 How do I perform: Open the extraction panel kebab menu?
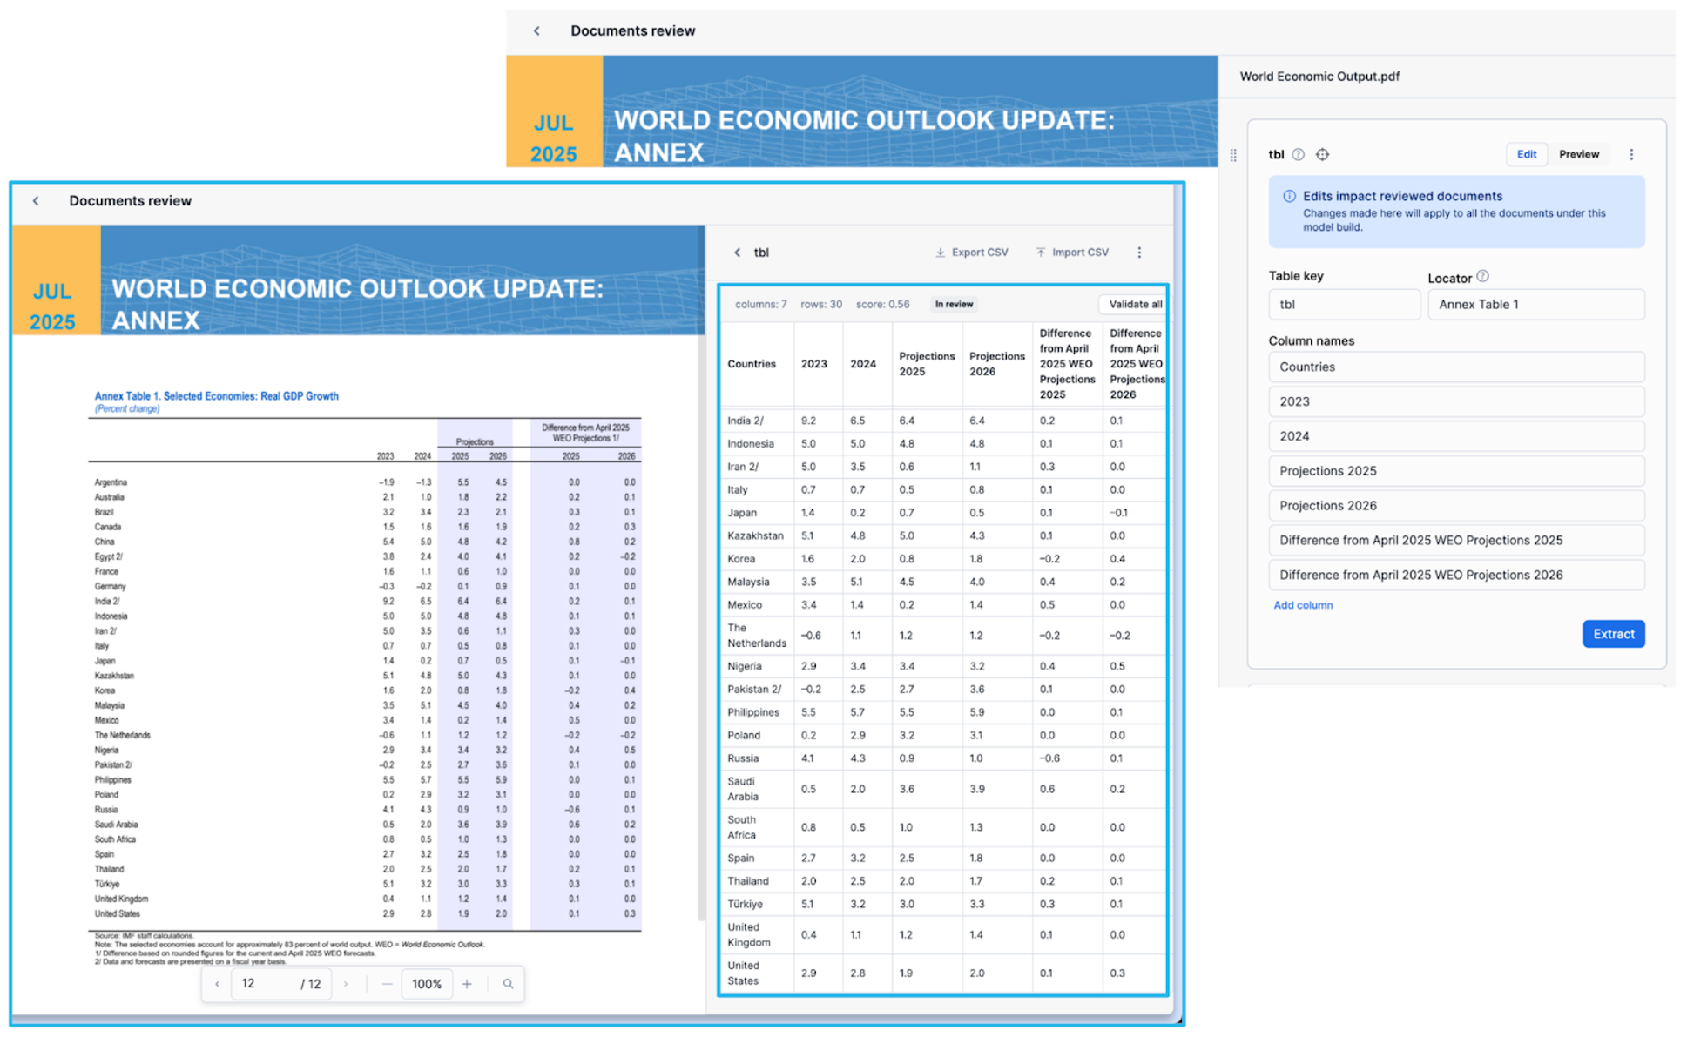tap(1631, 154)
